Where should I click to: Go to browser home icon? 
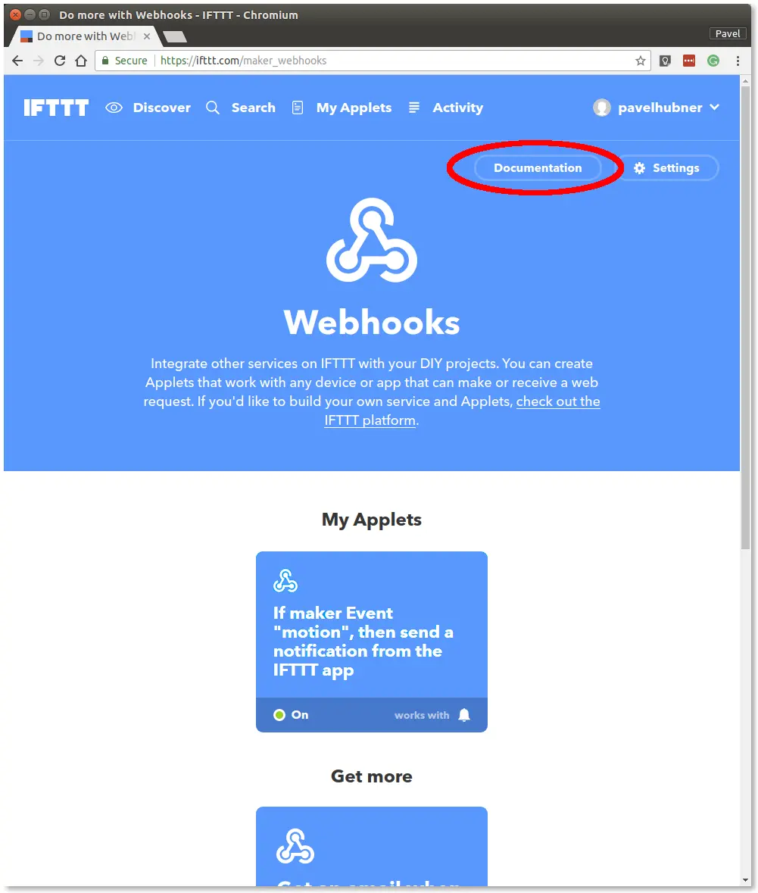click(81, 61)
